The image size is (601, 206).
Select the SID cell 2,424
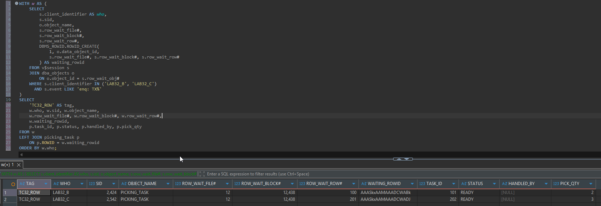click(x=103, y=192)
